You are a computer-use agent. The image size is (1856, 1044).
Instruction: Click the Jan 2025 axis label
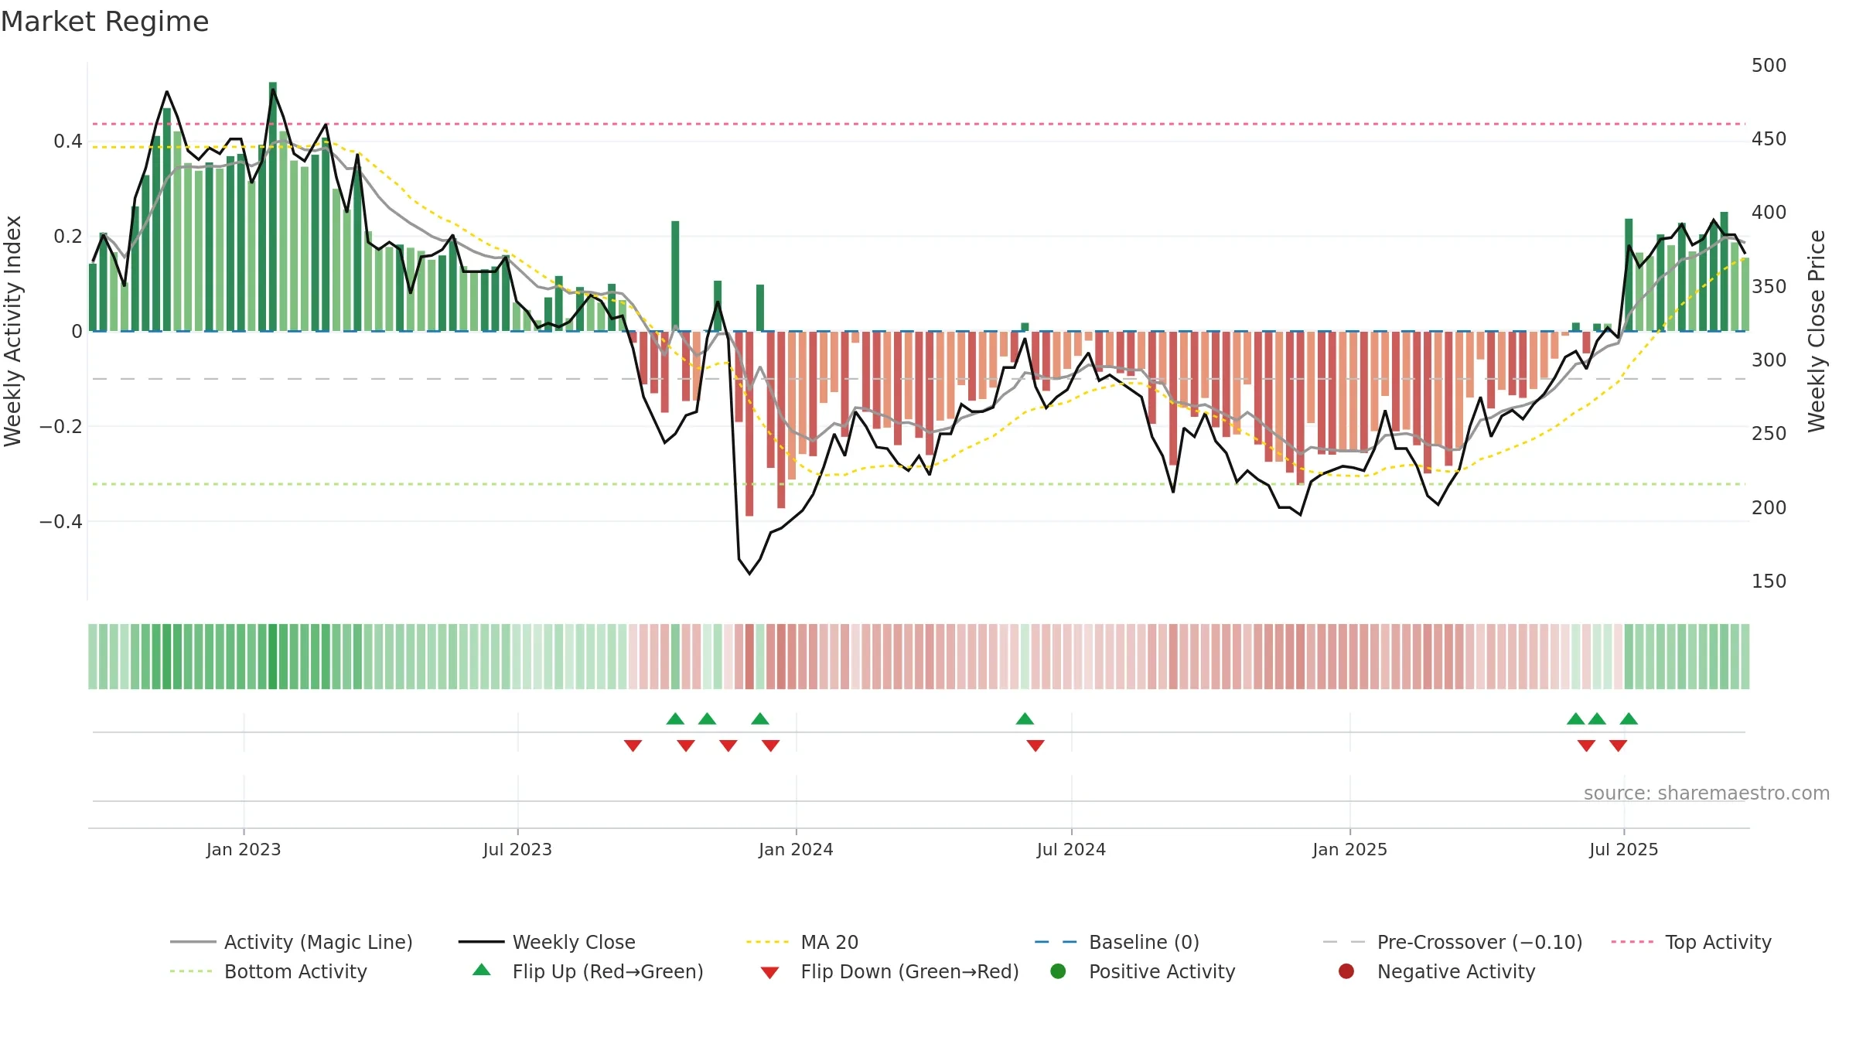coord(1349,849)
